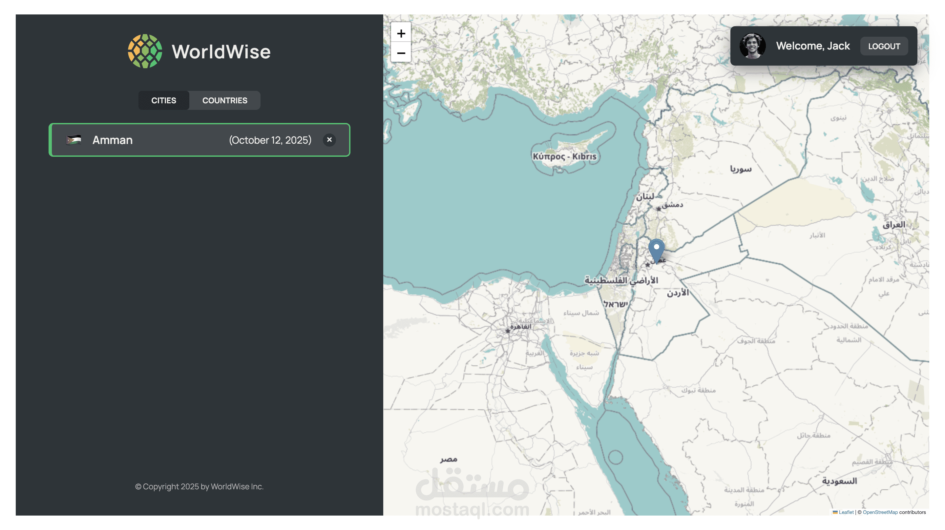Viewport: 945px width, 530px height.
Task: Open the OpenStreetMap attribution link
Action: (x=880, y=512)
